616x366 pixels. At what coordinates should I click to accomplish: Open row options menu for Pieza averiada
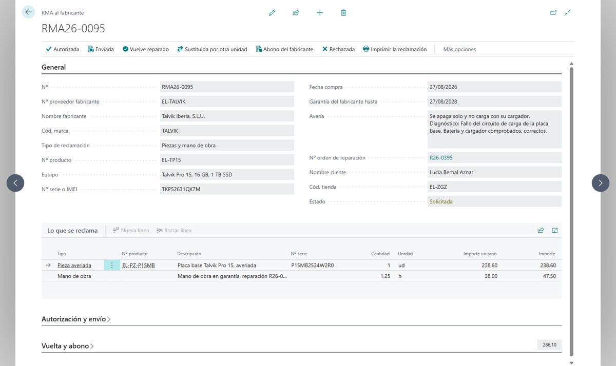[x=112, y=266]
